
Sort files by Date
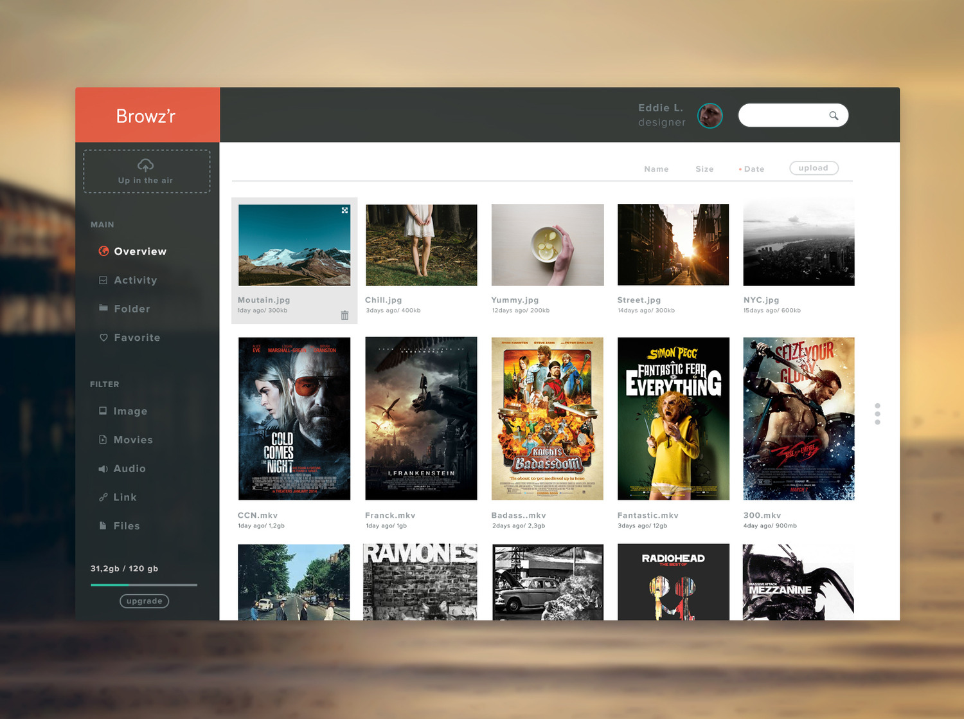click(x=753, y=169)
